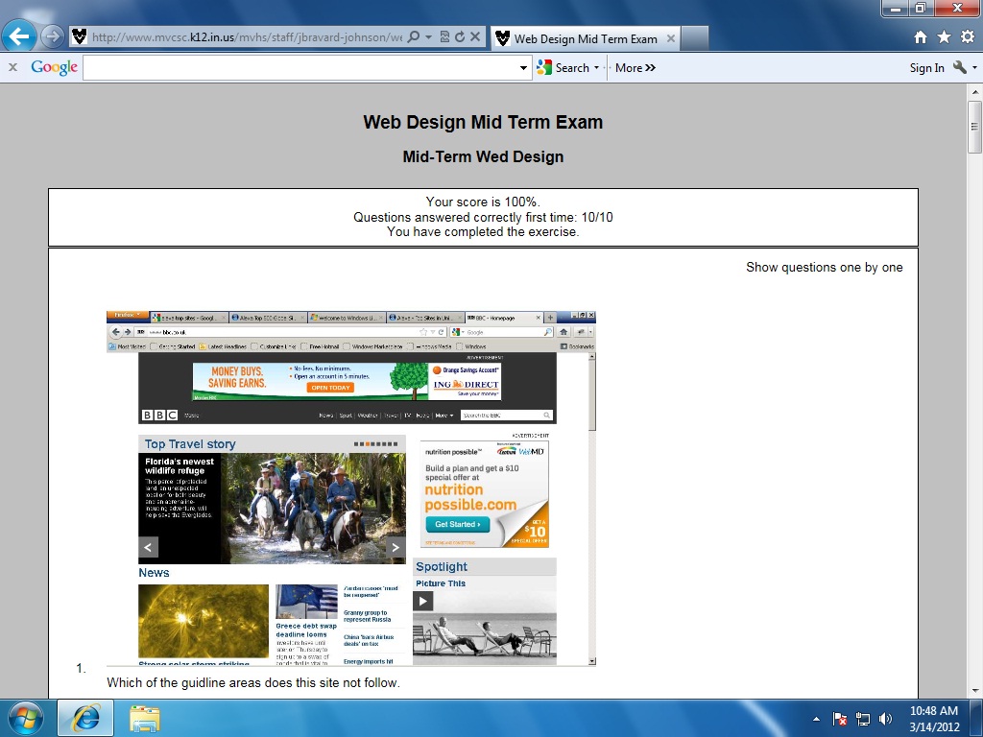Open Windows Explorer from the taskbar
The width and height of the screenshot is (983, 737).
click(x=145, y=718)
